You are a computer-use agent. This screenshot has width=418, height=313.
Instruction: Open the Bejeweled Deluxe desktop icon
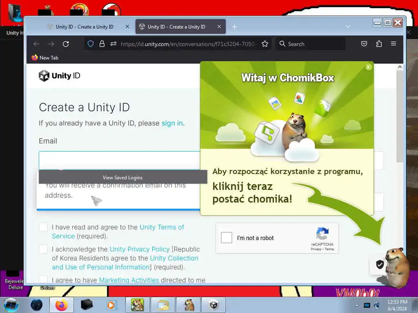13,280
